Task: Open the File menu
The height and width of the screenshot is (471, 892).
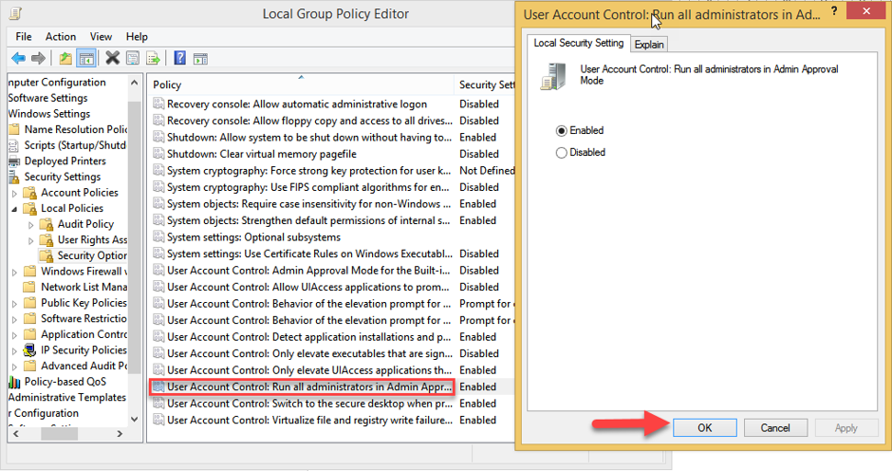Action: click(x=24, y=36)
